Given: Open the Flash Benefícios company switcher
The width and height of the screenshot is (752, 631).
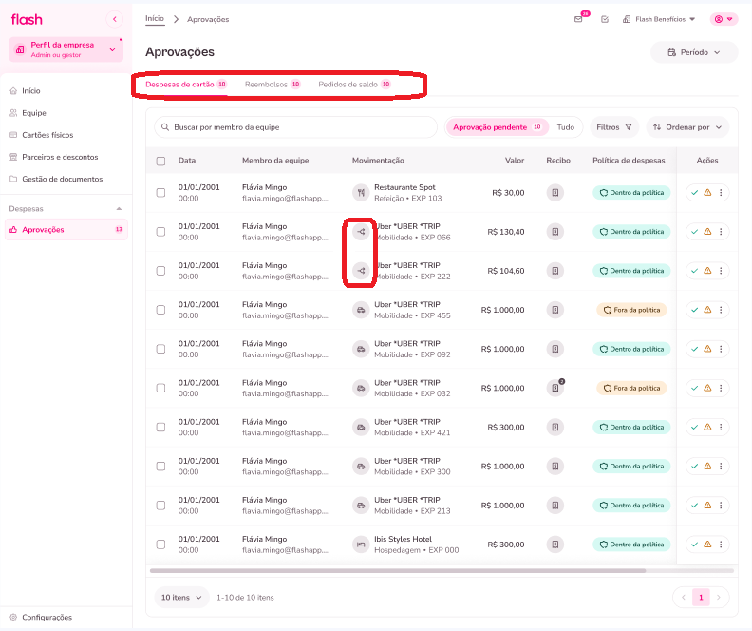Looking at the screenshot, I should [660, 19].
